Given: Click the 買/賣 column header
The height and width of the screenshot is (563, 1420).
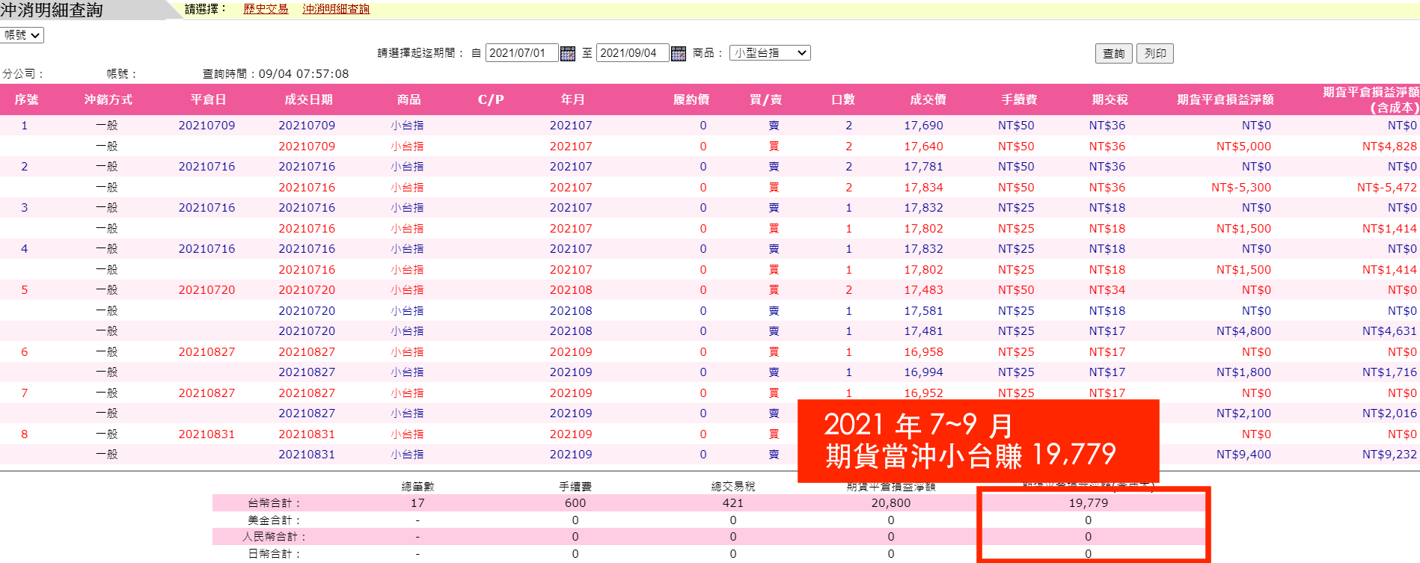Looking at the screenshot, I should pos(765,99).
